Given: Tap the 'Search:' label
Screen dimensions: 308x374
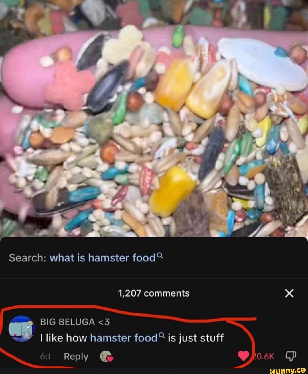Looking at the screenshot, I should 28,258.
